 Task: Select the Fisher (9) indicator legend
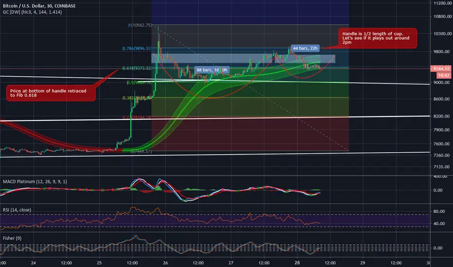coord(12,238)
